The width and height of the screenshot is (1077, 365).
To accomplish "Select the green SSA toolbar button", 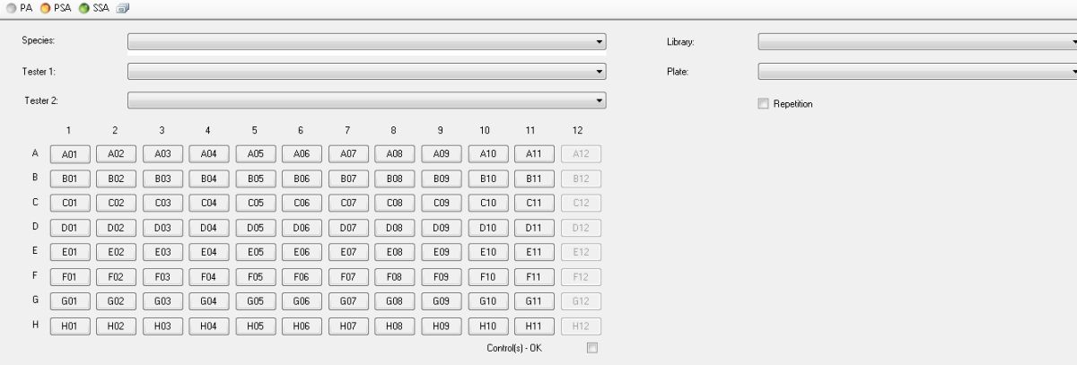I will (x=92, y=8).
